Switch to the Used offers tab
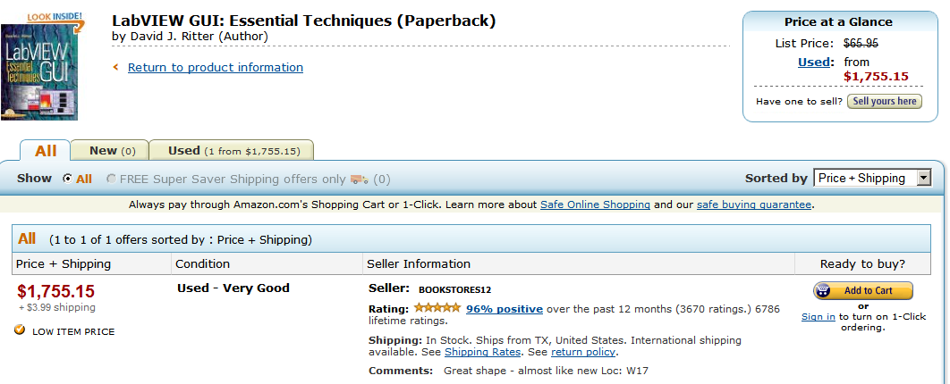 pos(233,151)
